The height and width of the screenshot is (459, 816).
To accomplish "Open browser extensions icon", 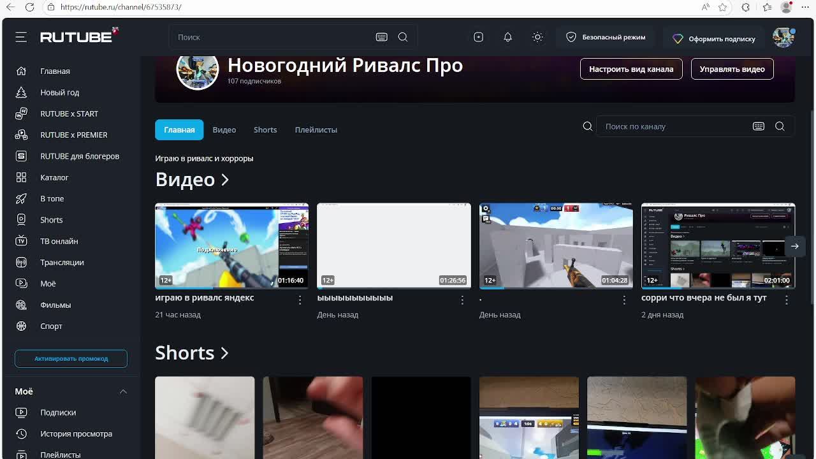I will pyautogui.click(x=745, y=7).
